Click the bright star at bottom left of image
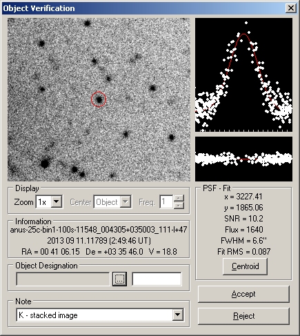This screenshot has height=336, width=300. 45,164
